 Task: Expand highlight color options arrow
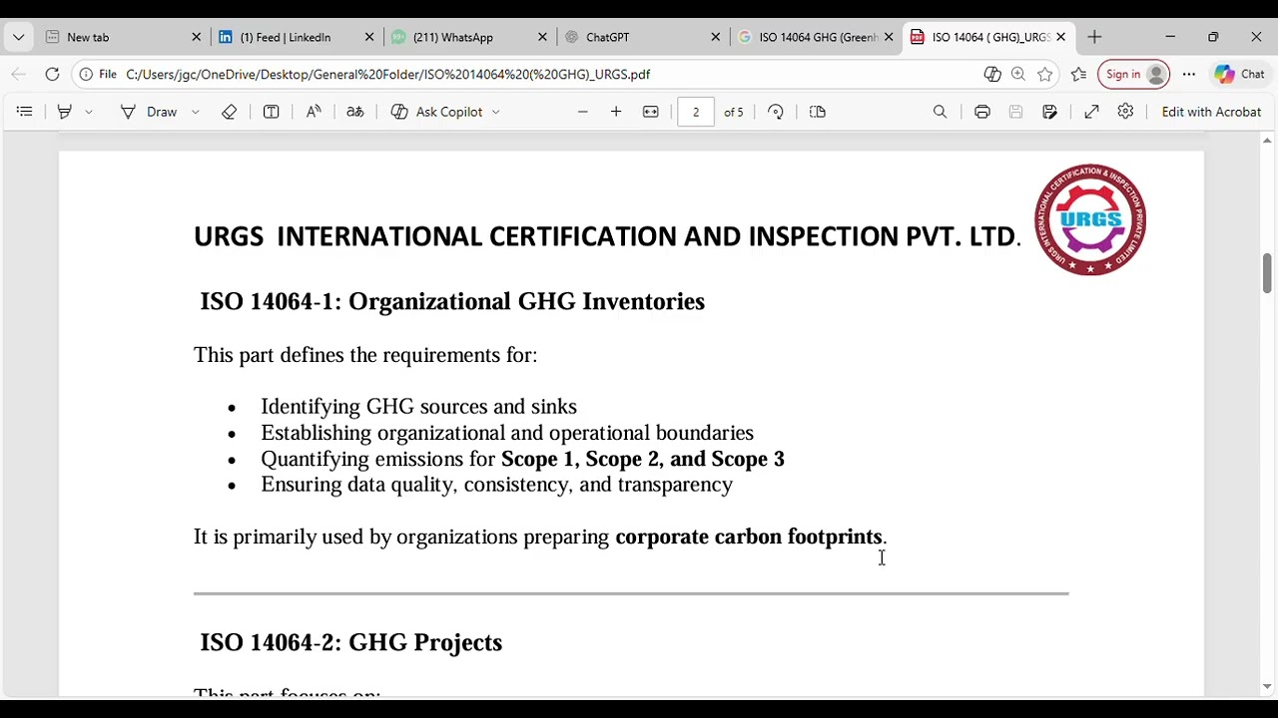89,112
